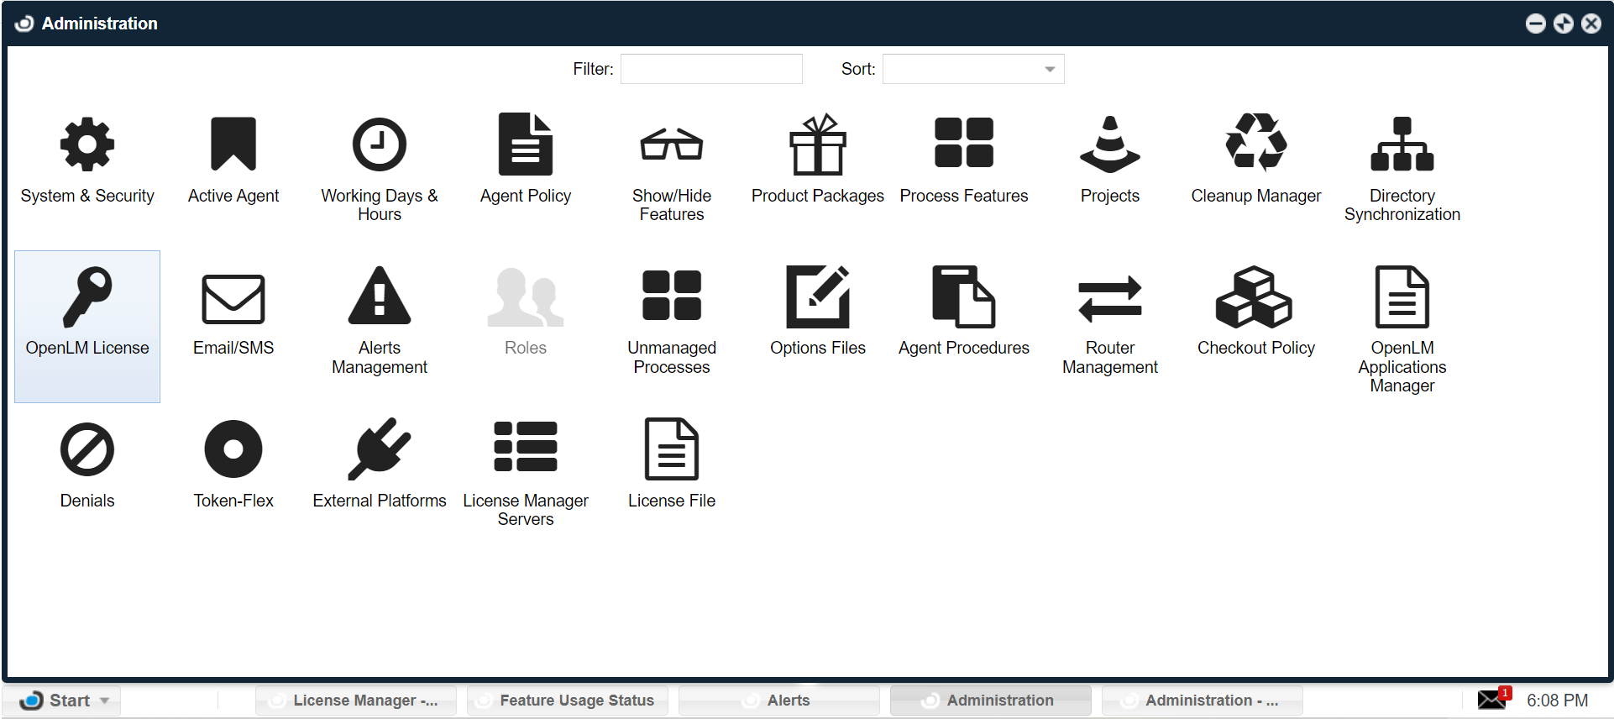The height and width of the screenshot is (719, 1614).
Task: Click the Filter text field
Action: click(x=711, y=69)
